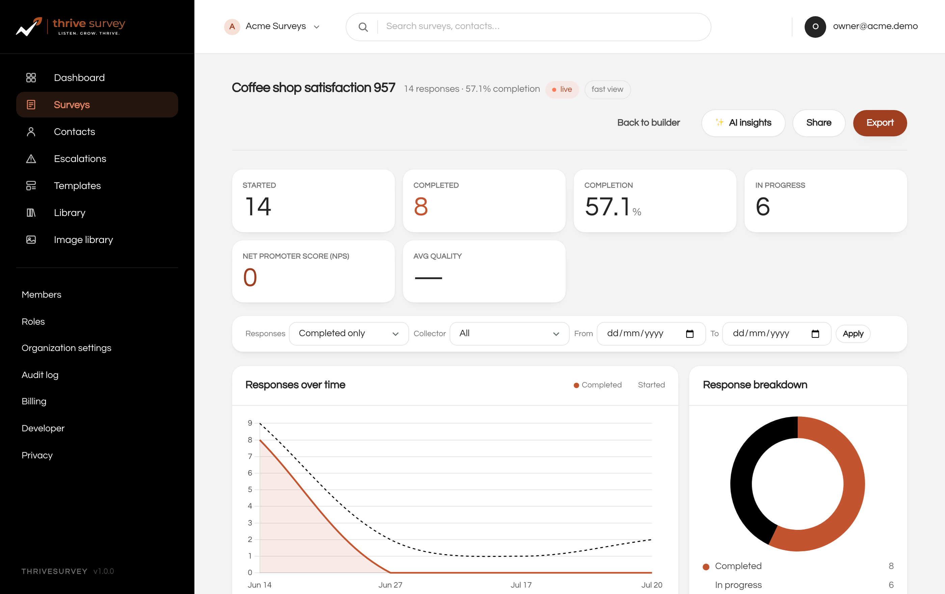The image size is (945, 594).
Task: Click '14 responses · 57.1% completion' text
Action: [x=472, y=89]
